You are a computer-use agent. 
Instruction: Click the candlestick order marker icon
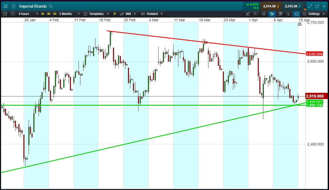(x=288, y=14)
